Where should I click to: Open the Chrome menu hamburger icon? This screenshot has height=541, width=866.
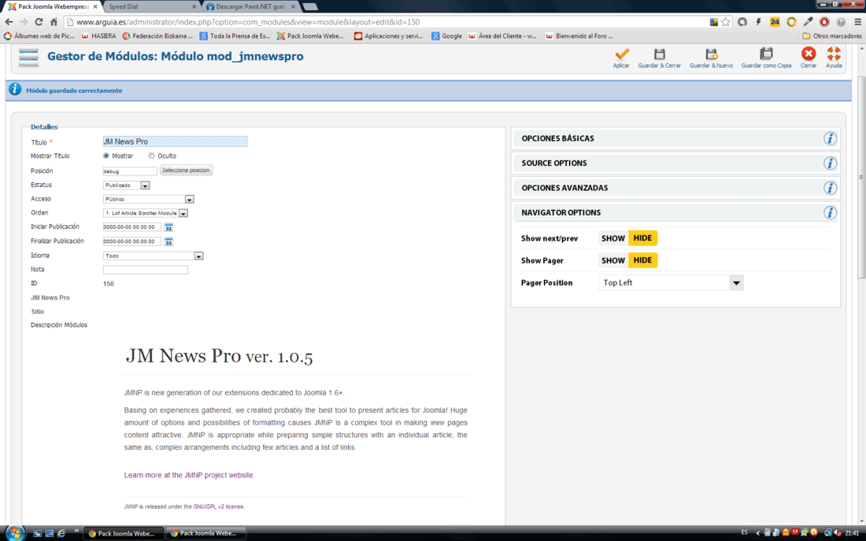(x=857, y=22)
